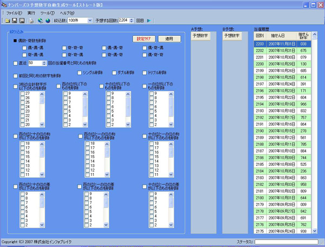Toggle the トリプル削除 checkbox
Image resolution: width=325 pixels, height=247 pixels.
pyautogui.click(x=145, y=73)
